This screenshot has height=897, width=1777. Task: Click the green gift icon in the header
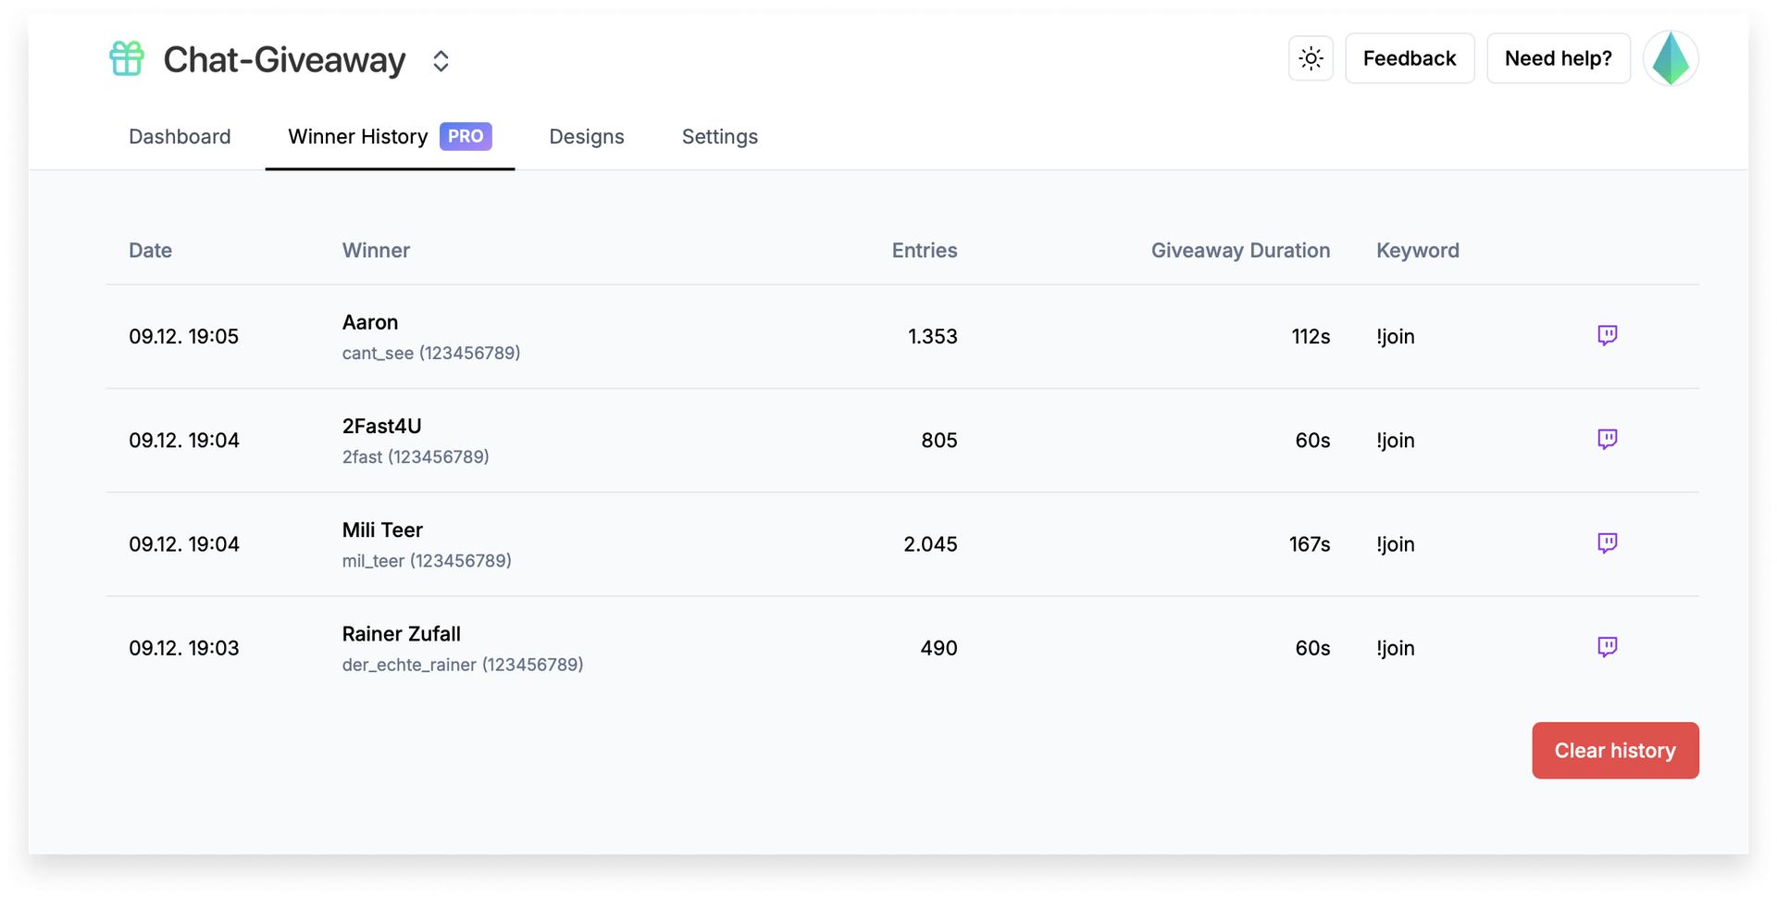[x=126, y=58]
